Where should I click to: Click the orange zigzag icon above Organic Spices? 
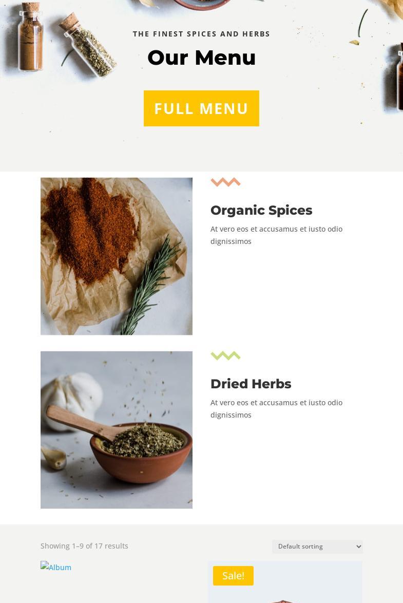click(225, 182)
